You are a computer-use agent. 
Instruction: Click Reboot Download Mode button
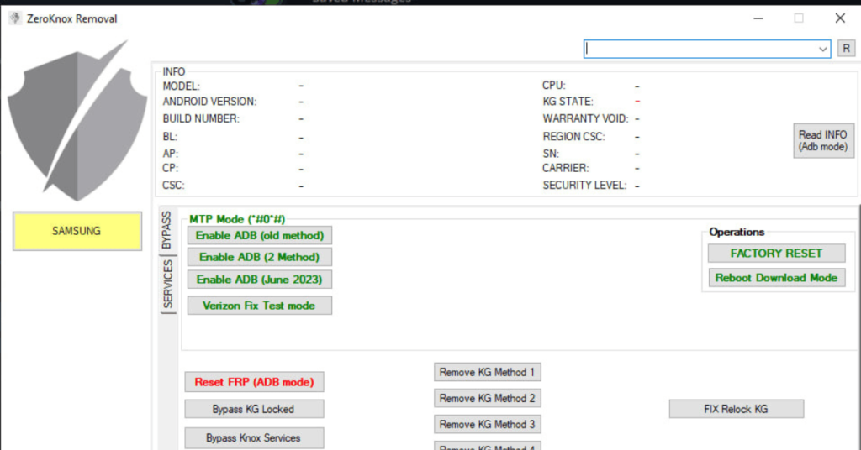[776, 278]
